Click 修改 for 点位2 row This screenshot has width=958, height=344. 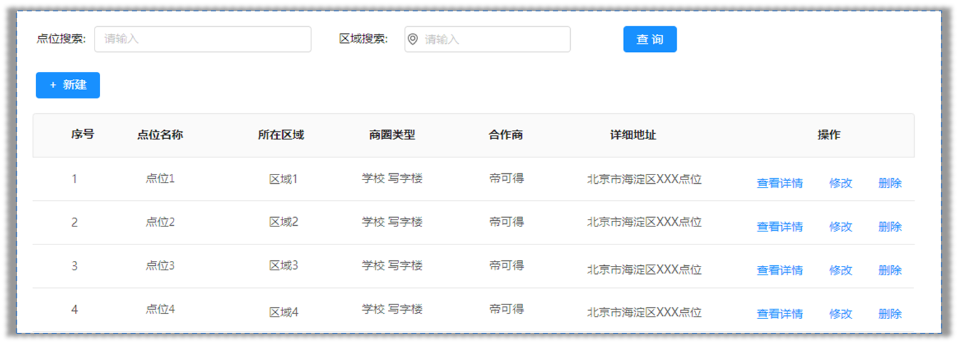[841, 227]
